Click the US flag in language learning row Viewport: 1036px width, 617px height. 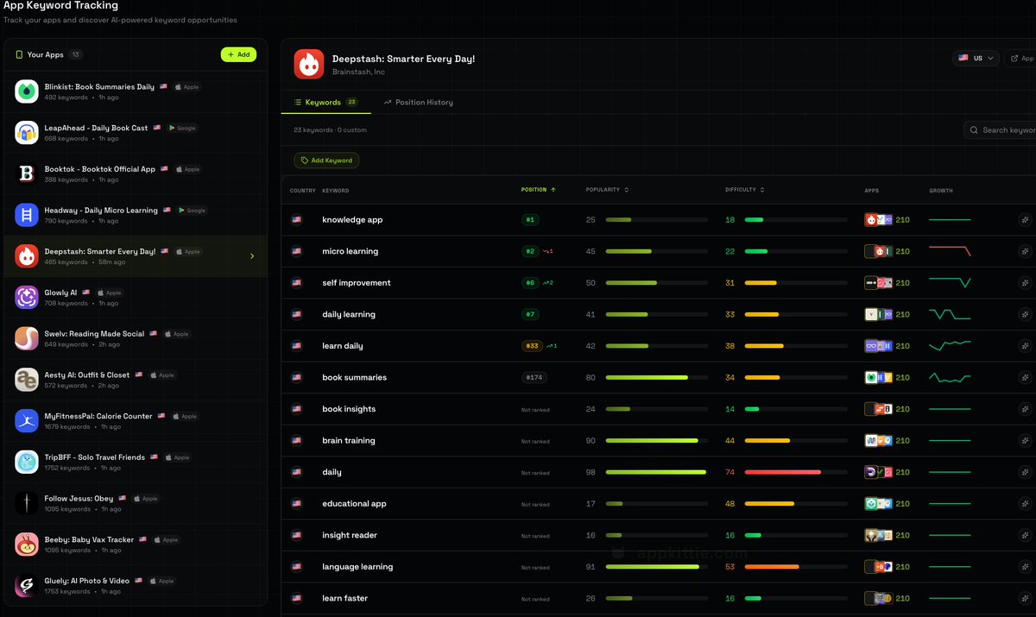tap(297, 567)
